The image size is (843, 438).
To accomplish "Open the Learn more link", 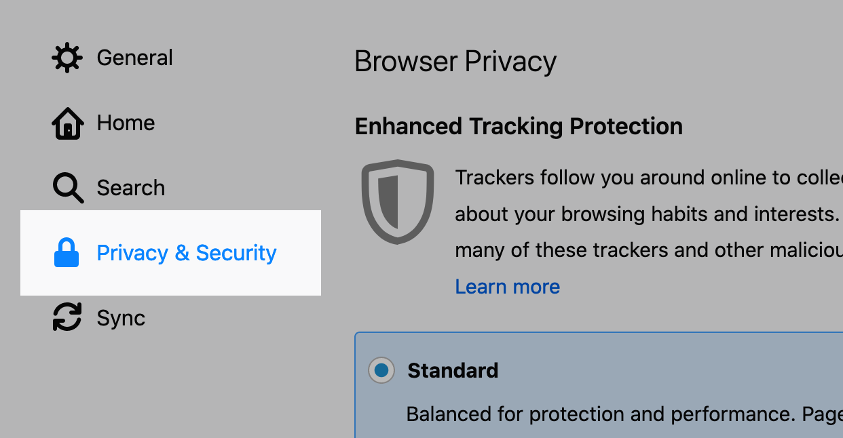I will (507, 287).
